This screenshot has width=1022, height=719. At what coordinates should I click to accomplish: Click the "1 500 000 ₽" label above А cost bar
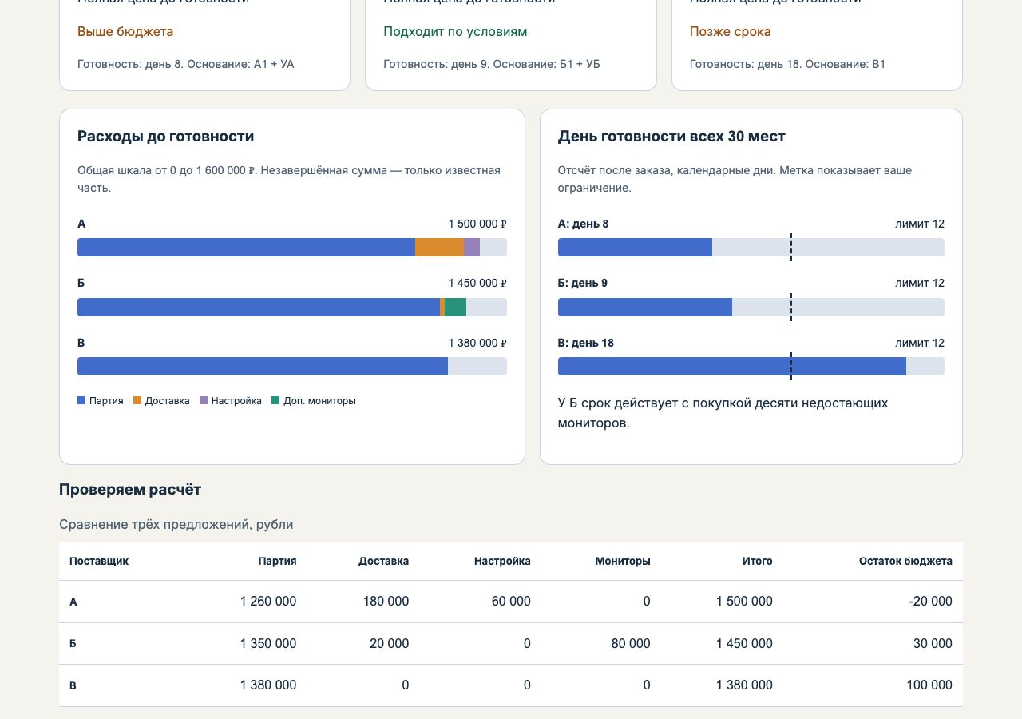pos(477,224)
